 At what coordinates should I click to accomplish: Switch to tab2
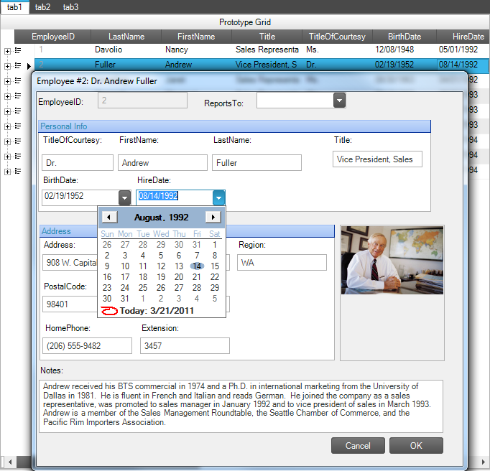tap(42, 7)
